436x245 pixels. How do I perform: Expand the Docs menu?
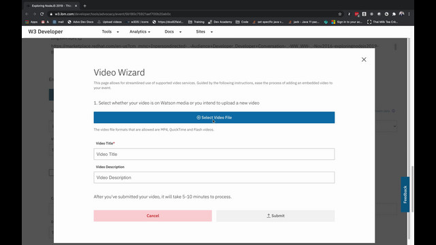point(173,32)
